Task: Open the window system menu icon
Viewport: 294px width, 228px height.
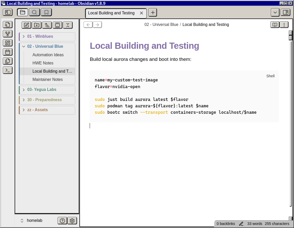Action: (x=3, y=3)
